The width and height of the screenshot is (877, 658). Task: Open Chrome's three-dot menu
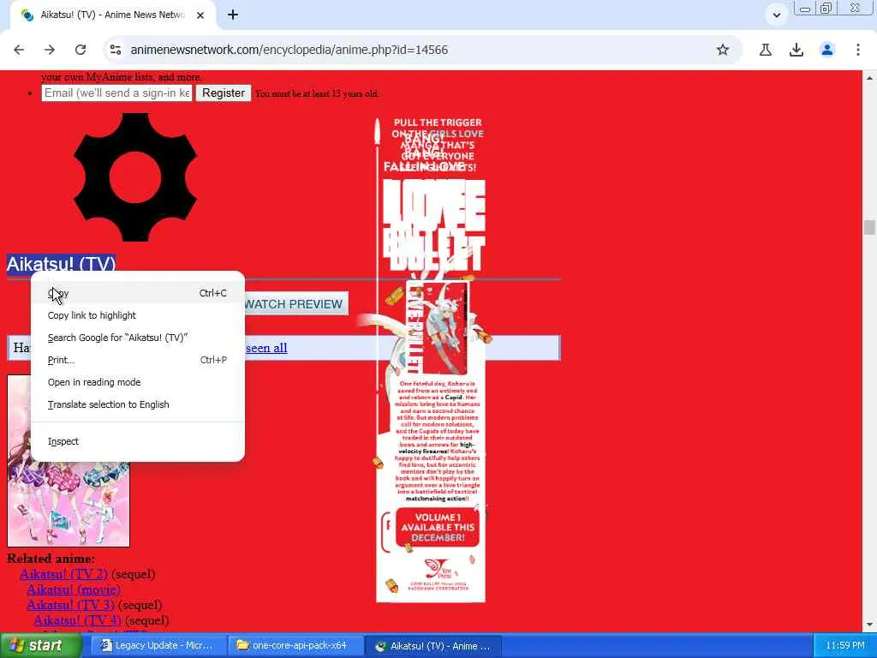pyautogui.click(x=857, y=50)
